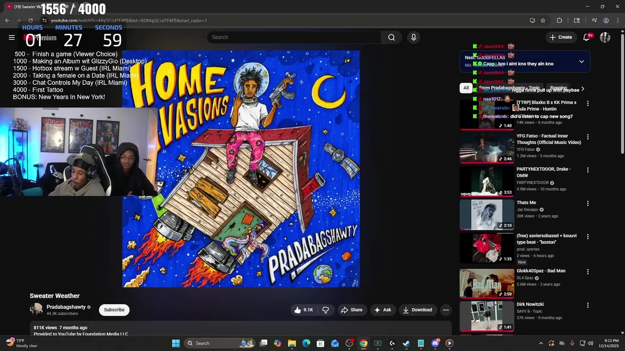
Task: Click the Windows taskbar search box
Action: coord(220,343)
